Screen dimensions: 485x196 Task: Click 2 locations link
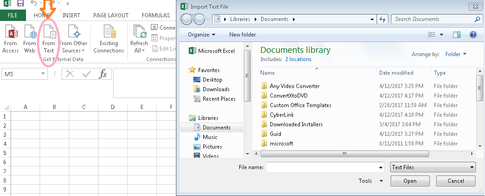click(298, 59)
